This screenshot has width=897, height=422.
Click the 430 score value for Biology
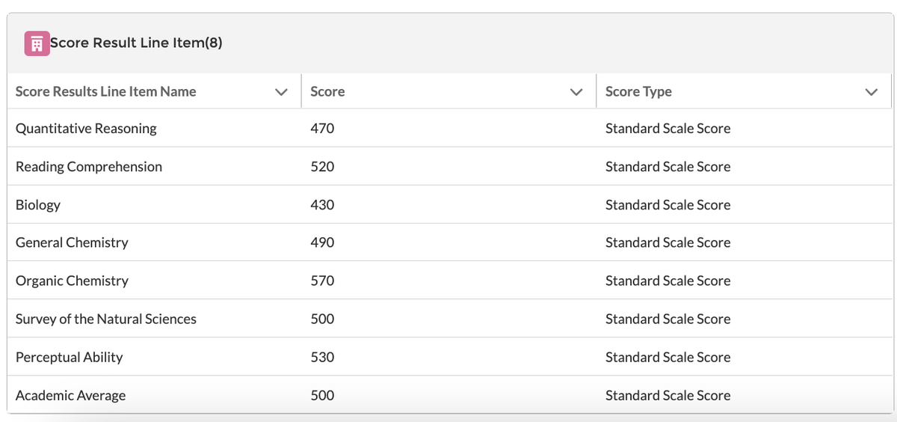(x=322, y=204)
